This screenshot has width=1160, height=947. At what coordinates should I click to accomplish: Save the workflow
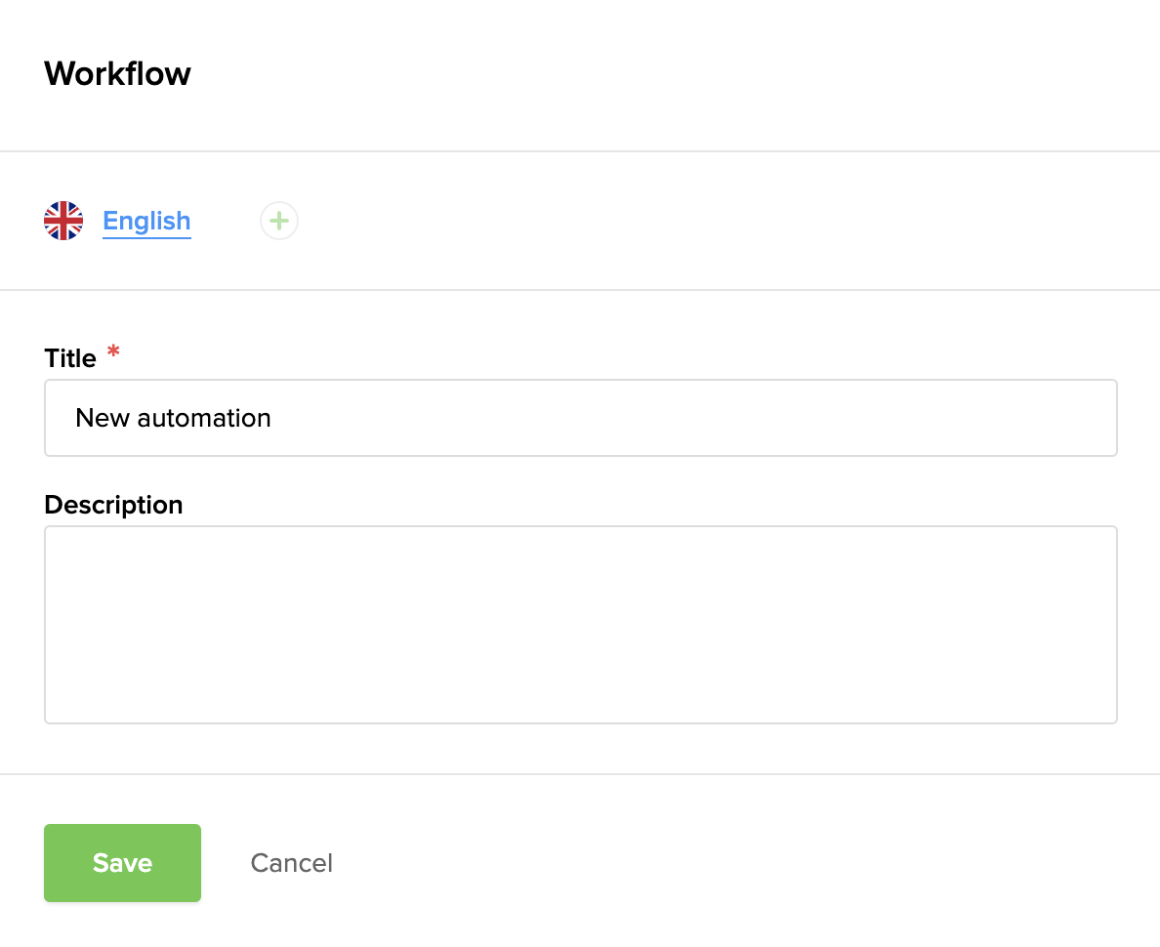(x=122, y=863)
